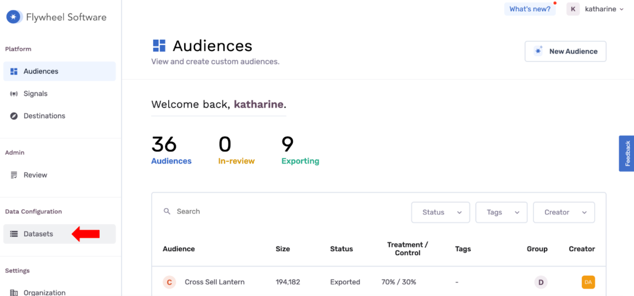Screen dimensions: 634x296
Task: Click the Size column header
Action: point(283,249)
